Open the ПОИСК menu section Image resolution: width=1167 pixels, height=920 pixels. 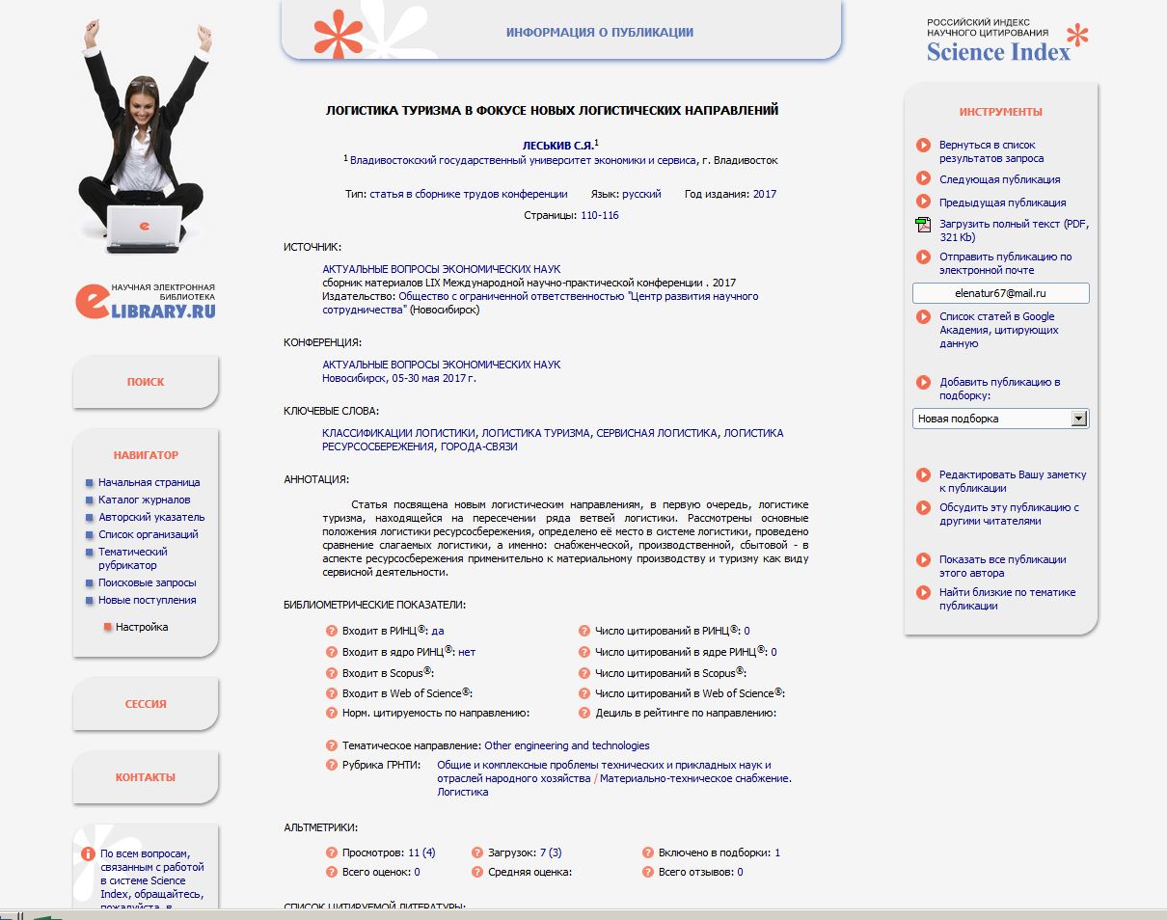pos(146,382)
